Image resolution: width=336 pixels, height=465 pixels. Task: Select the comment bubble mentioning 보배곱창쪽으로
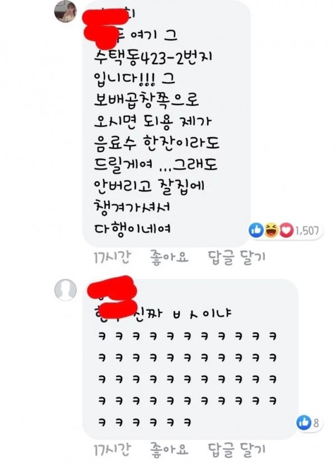(166, 123)
